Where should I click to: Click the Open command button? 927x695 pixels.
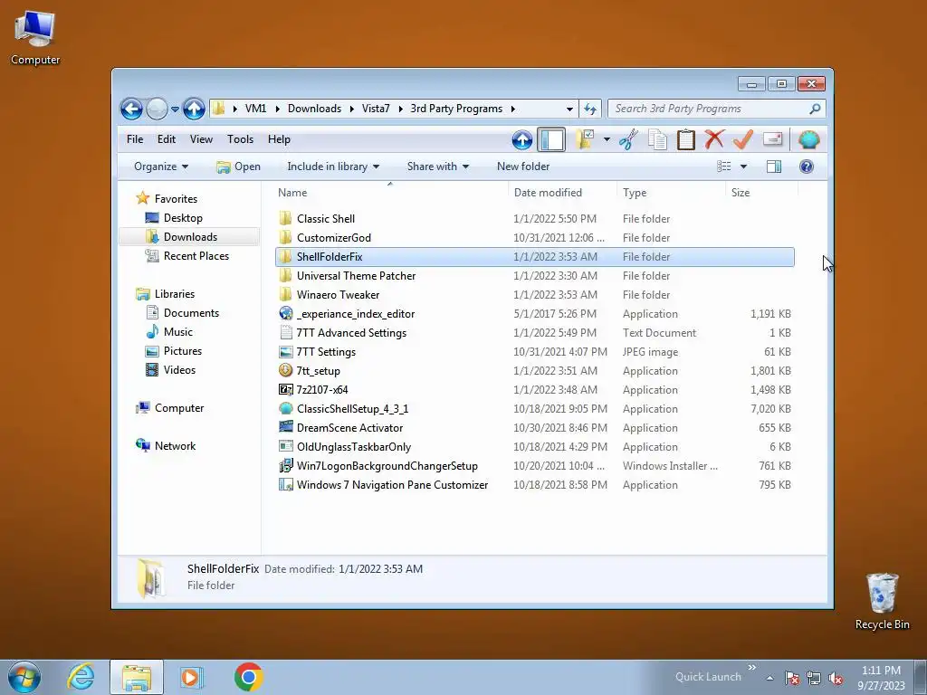click(x=238, y=167)
